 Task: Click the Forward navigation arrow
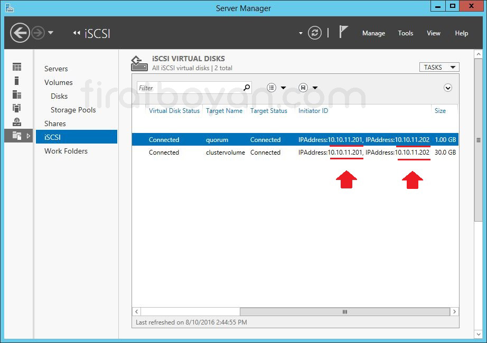38,33
